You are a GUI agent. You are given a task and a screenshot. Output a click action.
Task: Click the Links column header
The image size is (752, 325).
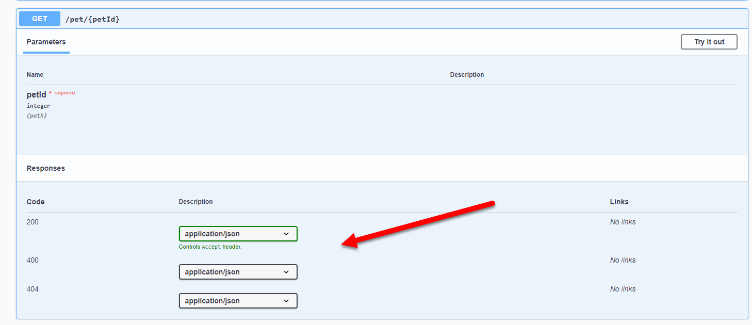point(619,202)
